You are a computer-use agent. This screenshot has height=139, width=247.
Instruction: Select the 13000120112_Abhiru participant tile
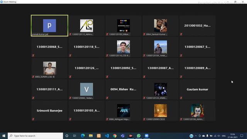point(86,25)
